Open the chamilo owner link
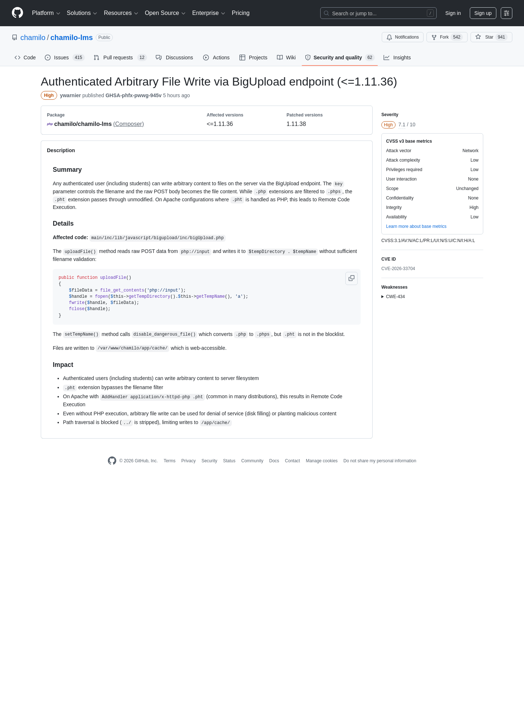The height and width of the screenshot is (728, 524). pyautogui.click(x=33, y=37)
